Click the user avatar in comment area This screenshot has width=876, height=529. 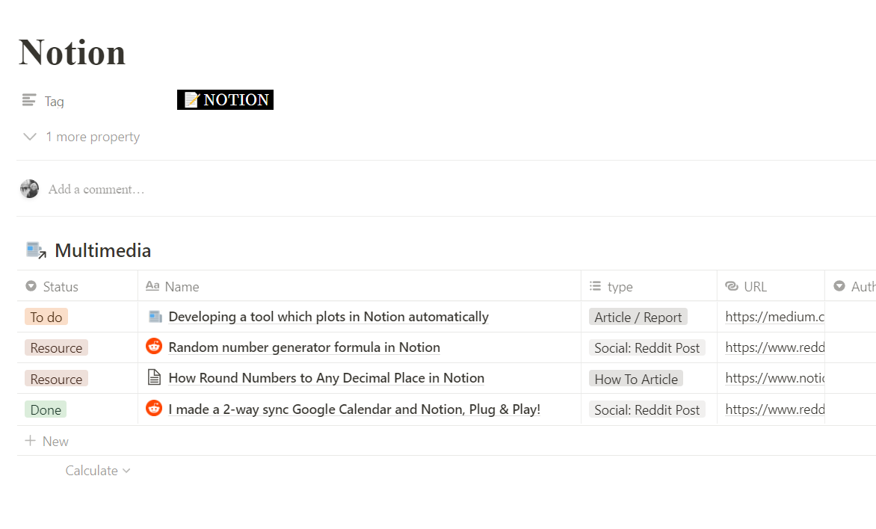coord(30,189)
